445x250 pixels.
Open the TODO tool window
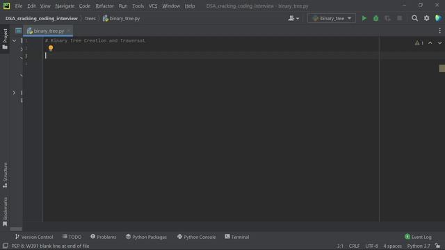[x=72, y=237]
